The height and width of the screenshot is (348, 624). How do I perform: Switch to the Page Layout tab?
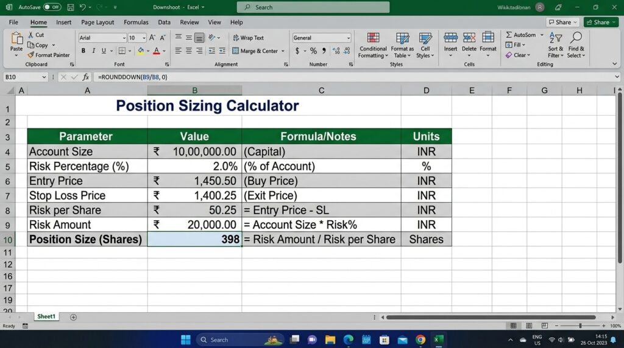(x=97, y=23)
